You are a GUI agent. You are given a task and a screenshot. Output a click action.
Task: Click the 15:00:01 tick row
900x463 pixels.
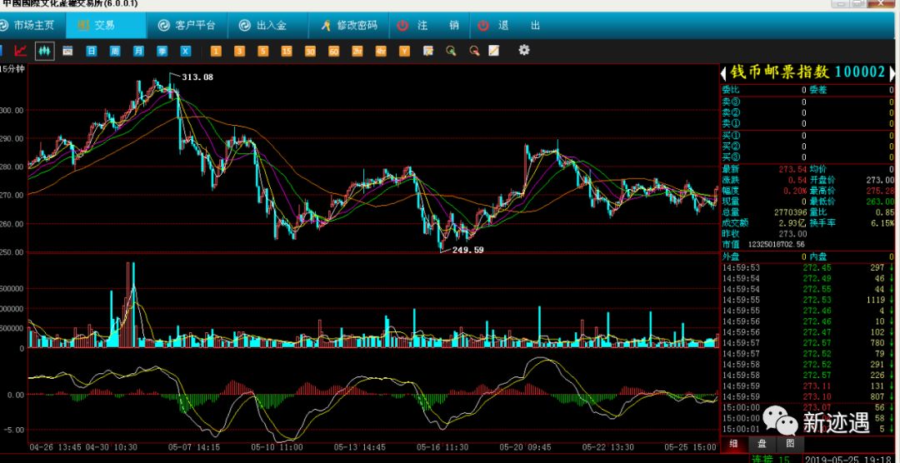807,429
